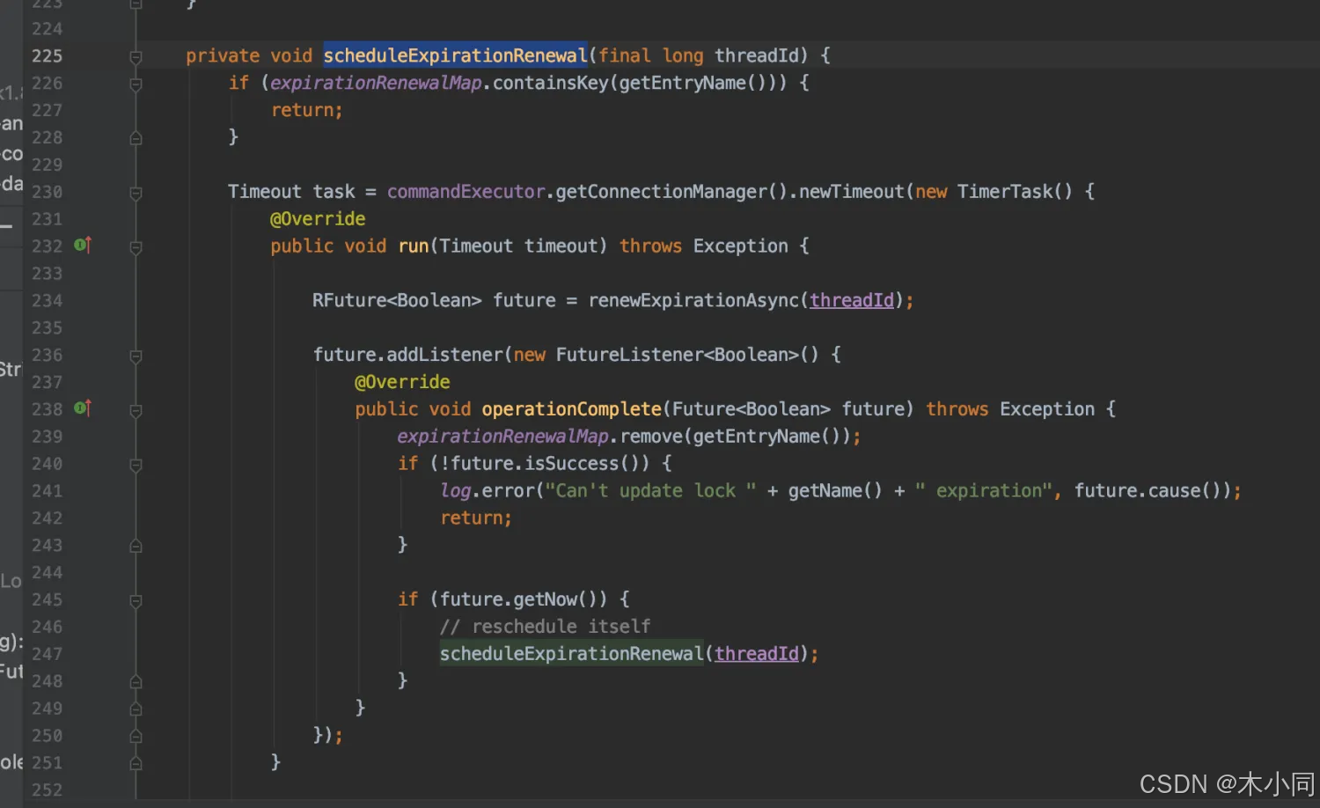The width and height of the screenshot is (1320, 808).
Task: Click the '// reschedule itself' comment
Action: point(545,627)
